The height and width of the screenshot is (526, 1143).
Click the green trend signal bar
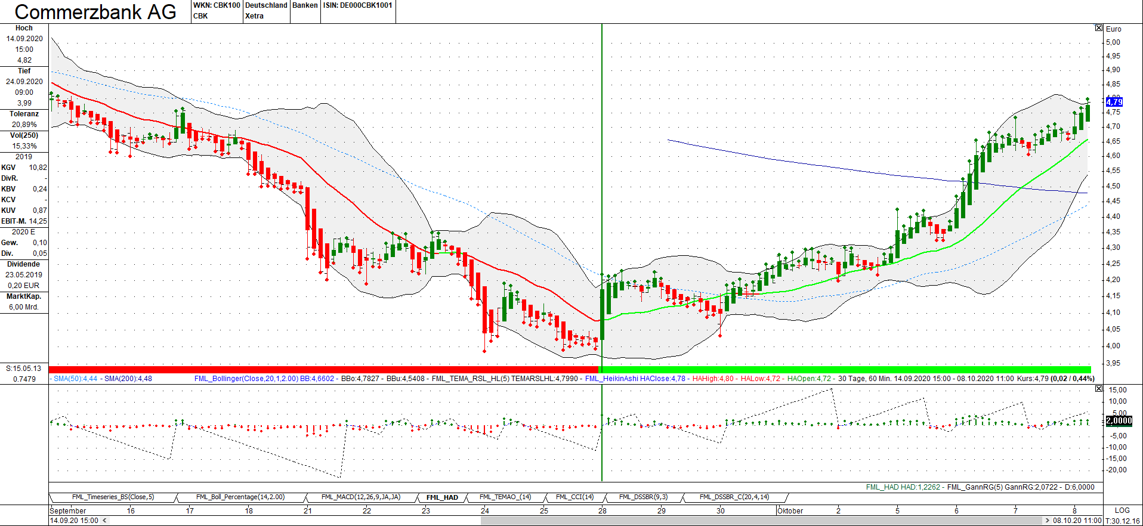tap(845, 370)
